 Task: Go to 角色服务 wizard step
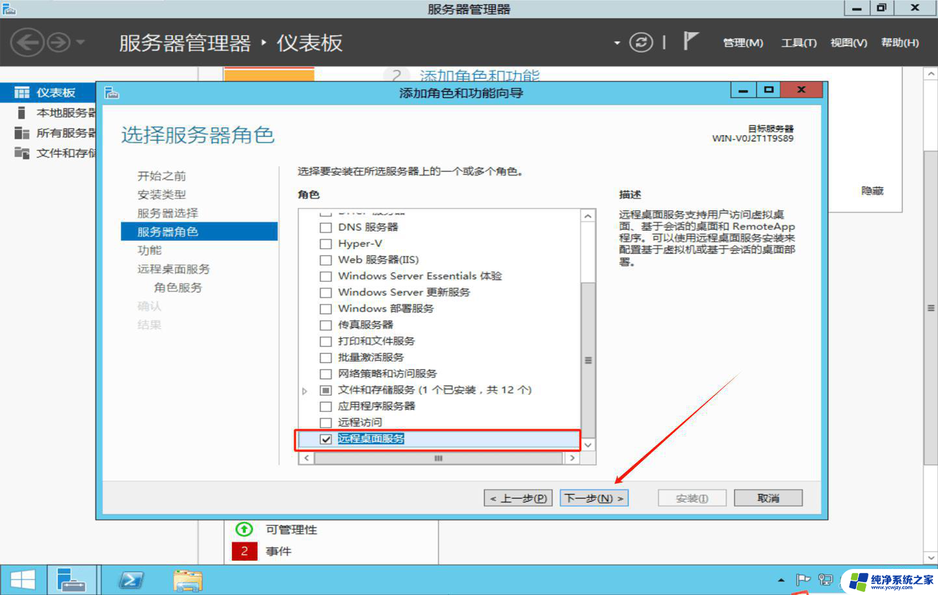(x=177, y=287)
